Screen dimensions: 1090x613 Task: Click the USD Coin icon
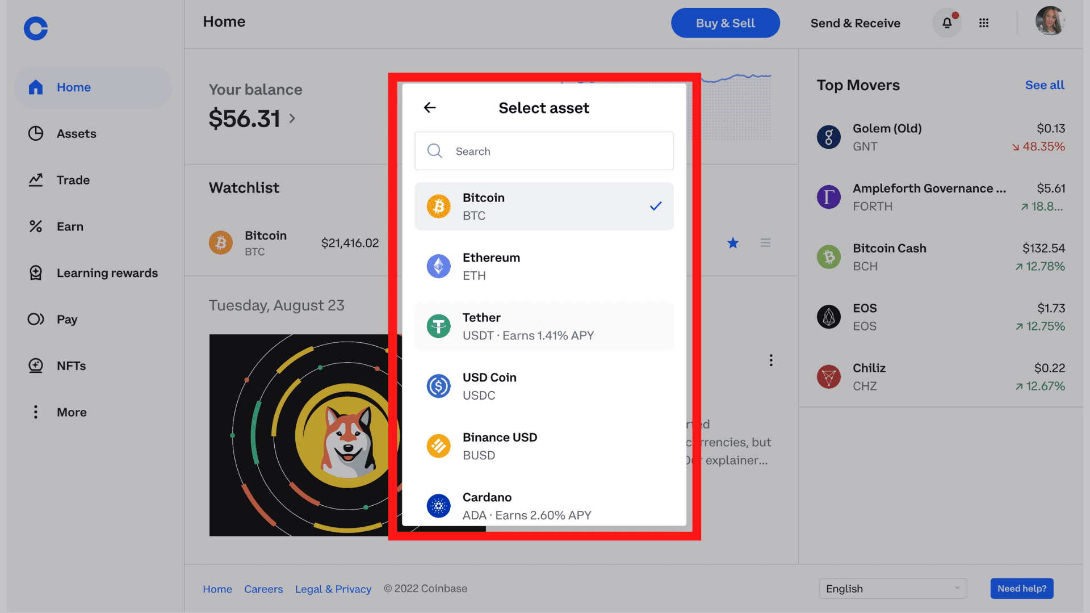pos(439,387)
